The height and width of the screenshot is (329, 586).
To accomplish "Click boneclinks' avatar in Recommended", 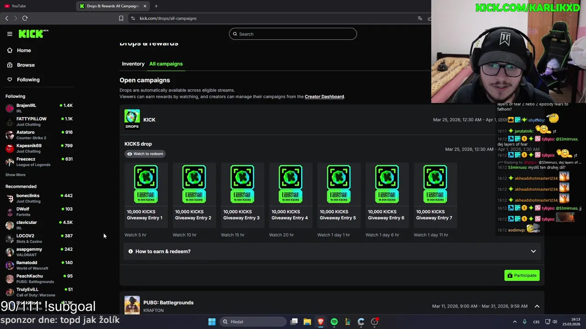I will click(x=10, y=198).
